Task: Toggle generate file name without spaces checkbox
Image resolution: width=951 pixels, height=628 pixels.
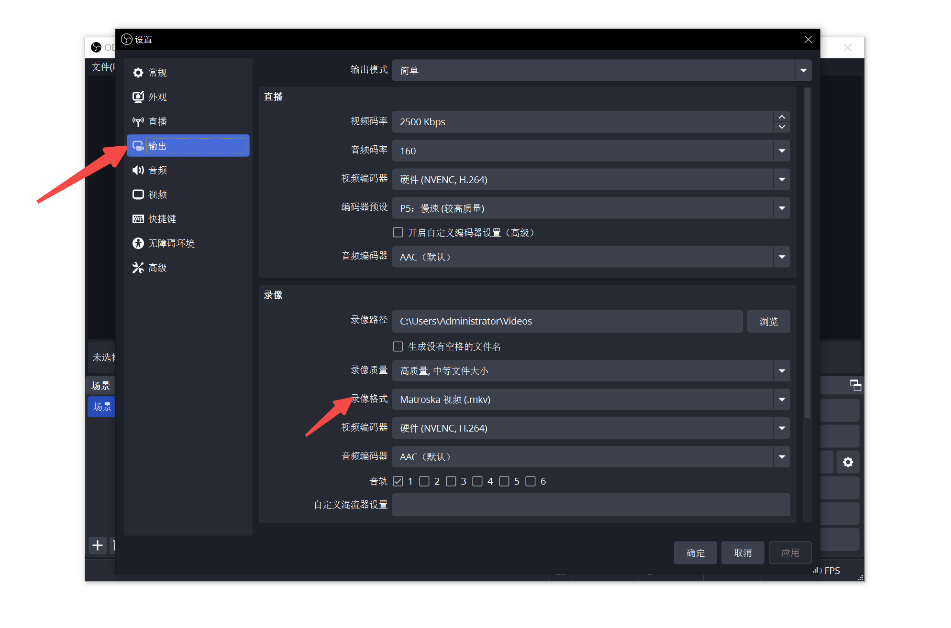Action: coord(398,346)
